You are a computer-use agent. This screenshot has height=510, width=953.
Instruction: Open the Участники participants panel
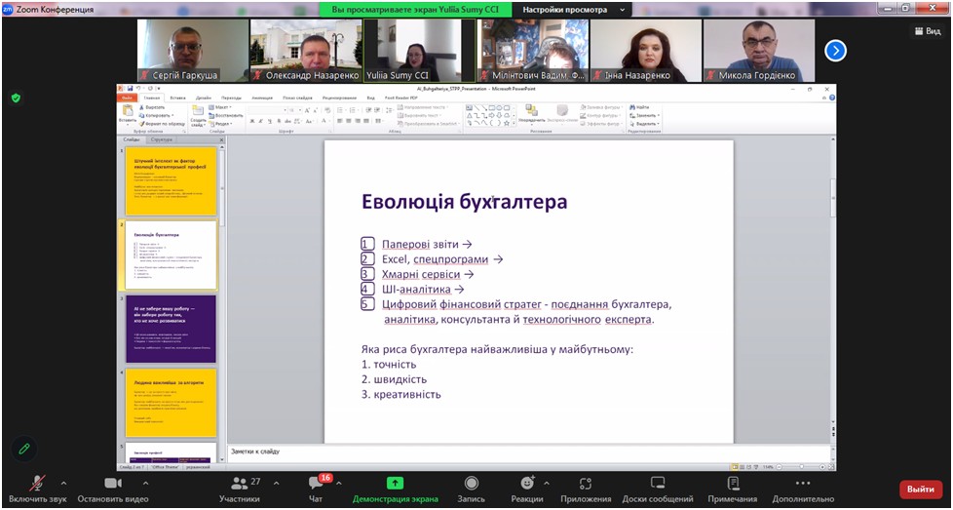coord(240,489)
